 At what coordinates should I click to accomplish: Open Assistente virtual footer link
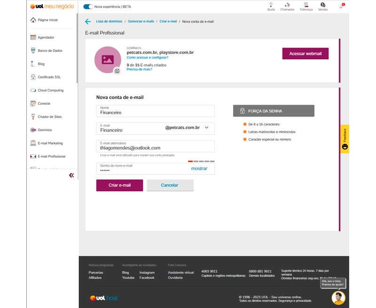[181, 273]
